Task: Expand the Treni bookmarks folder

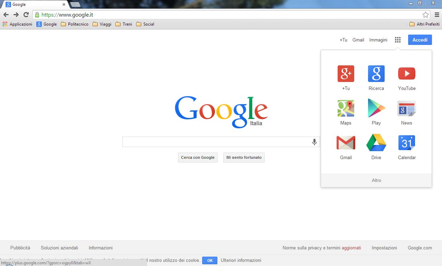Action: (x=124, y=24)
